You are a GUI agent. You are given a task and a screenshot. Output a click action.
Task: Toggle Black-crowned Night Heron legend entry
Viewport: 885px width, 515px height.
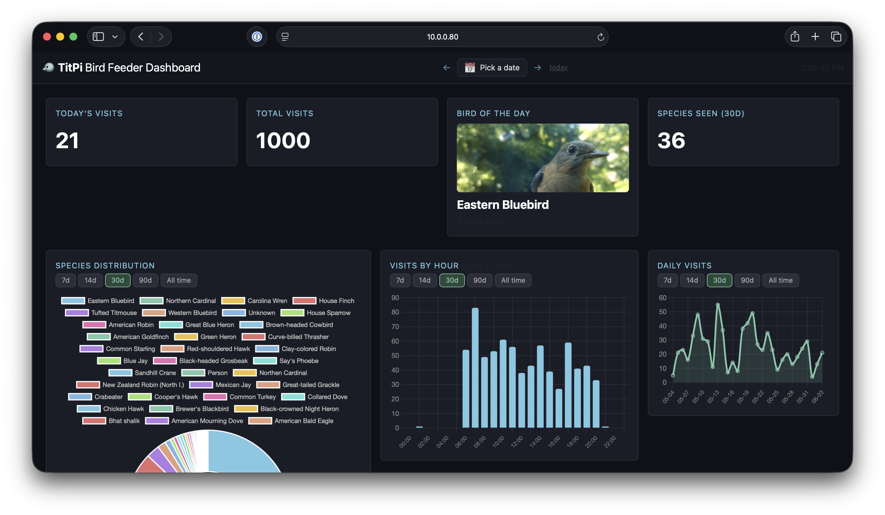287,409
